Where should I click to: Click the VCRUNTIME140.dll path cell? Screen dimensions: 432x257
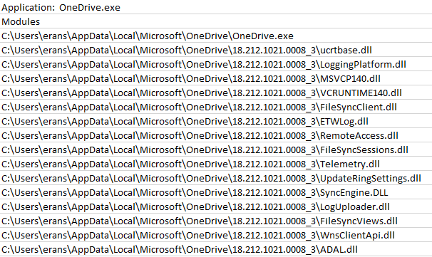coord(216,93)
